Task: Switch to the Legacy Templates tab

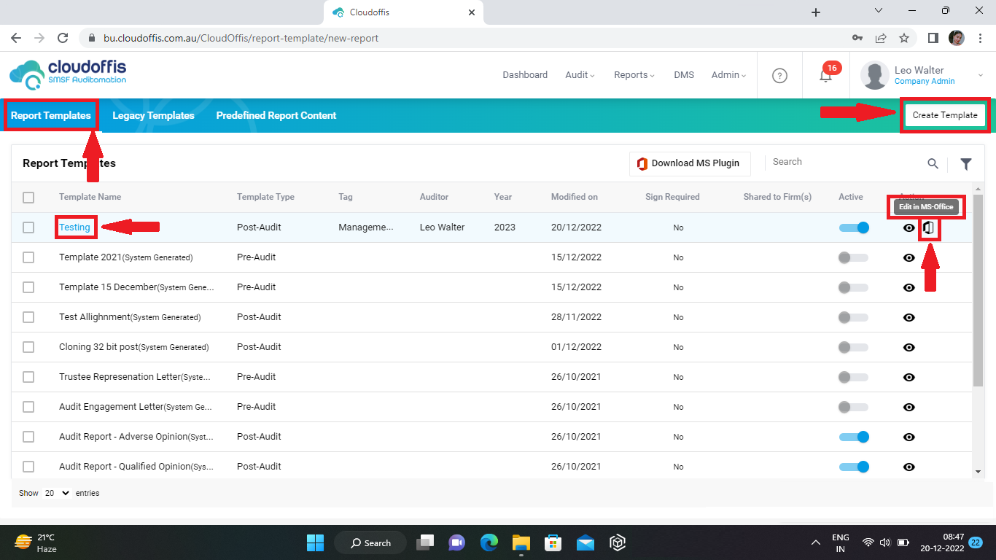Action: coord(153,115)
